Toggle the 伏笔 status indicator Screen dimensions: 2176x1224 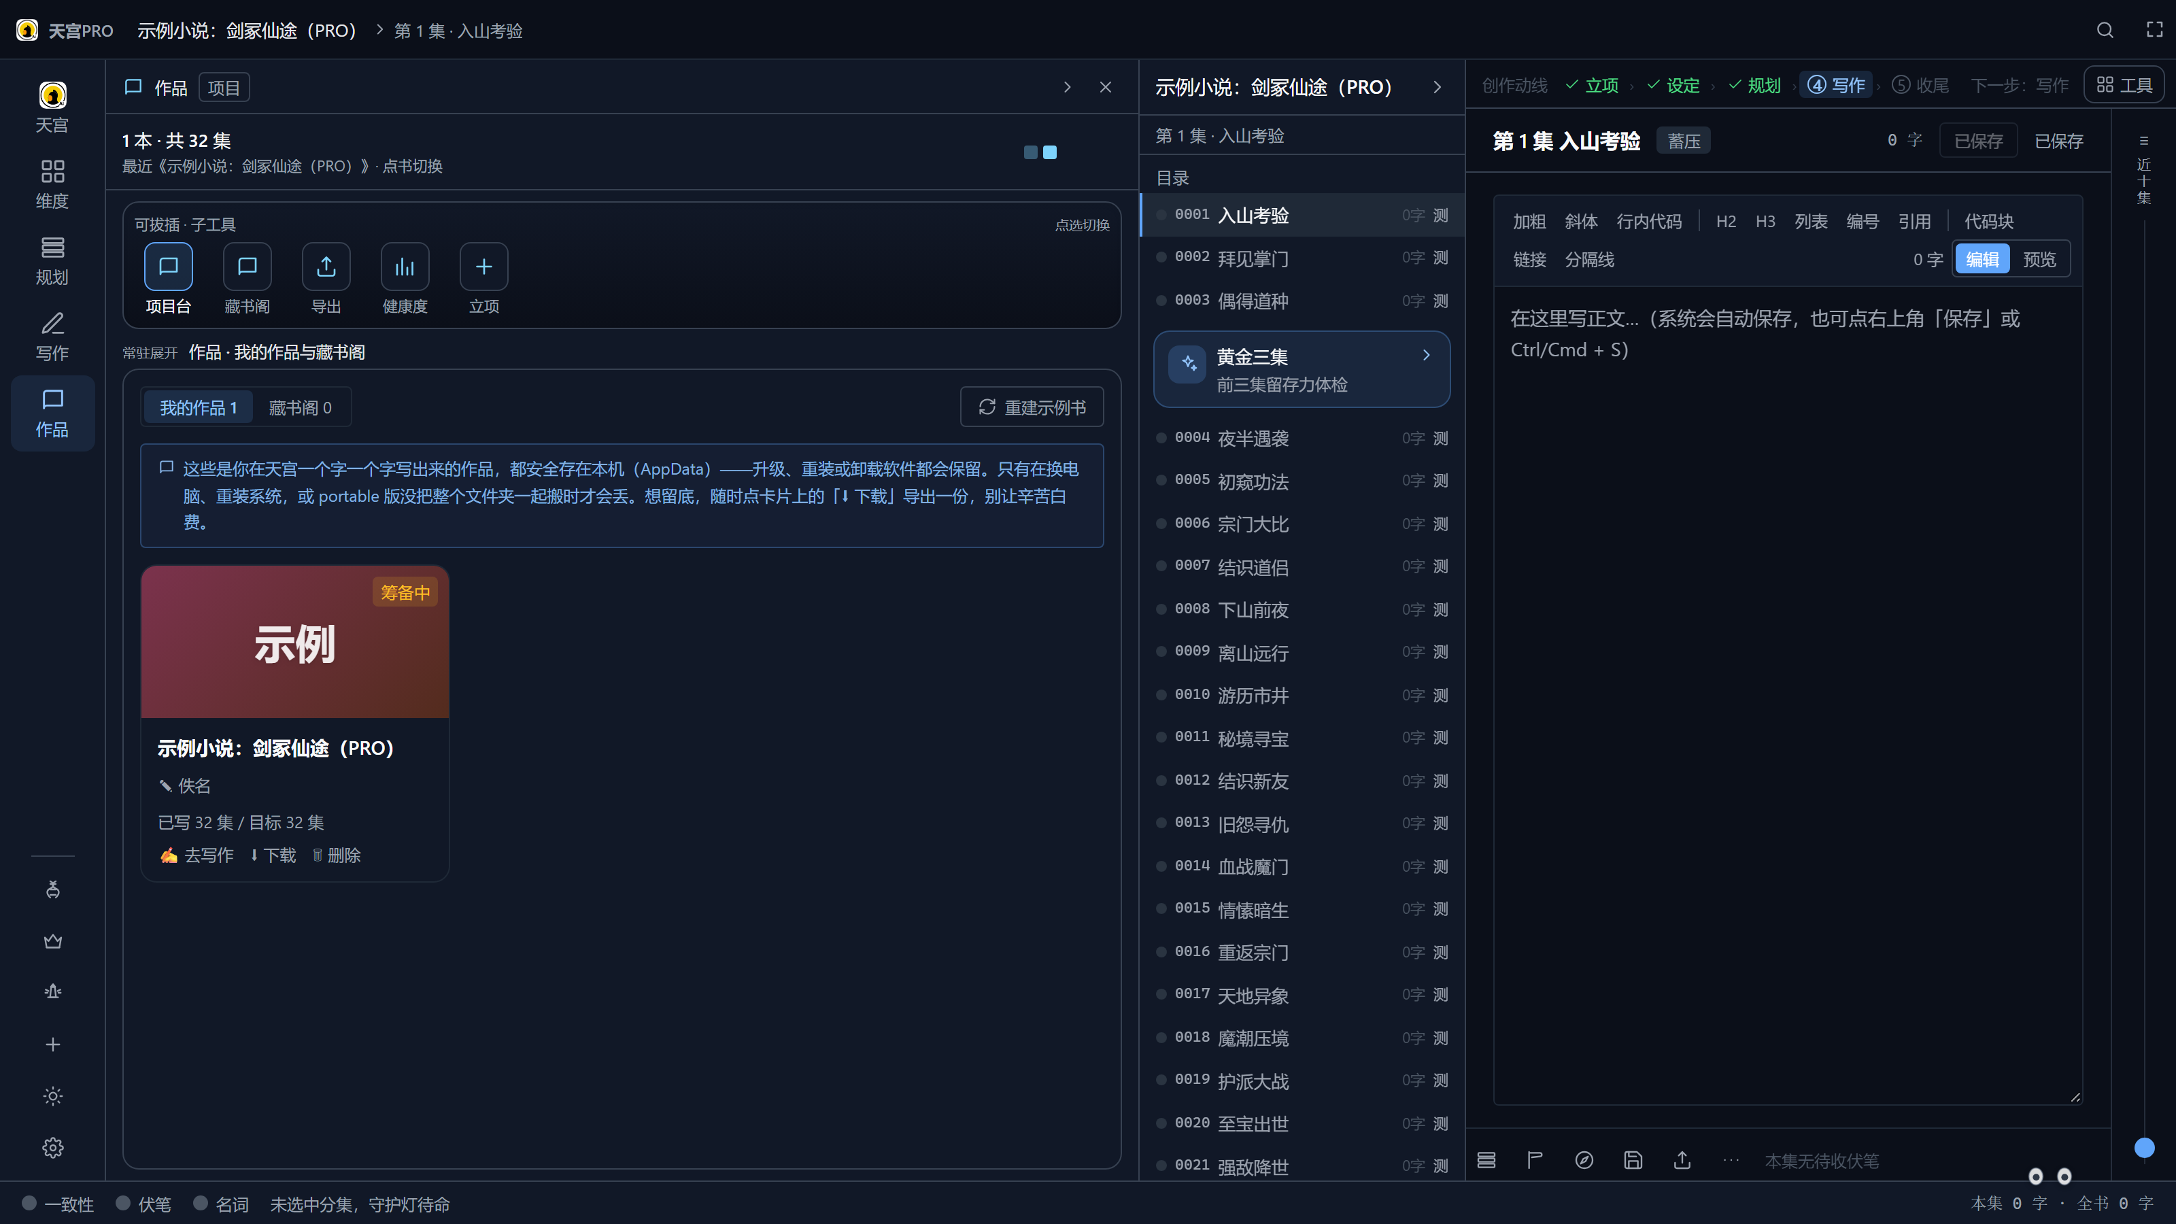pos(143,1204)
